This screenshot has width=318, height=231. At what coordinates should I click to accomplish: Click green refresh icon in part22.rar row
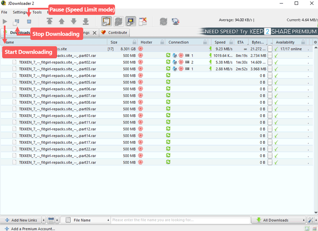point(168,149)
